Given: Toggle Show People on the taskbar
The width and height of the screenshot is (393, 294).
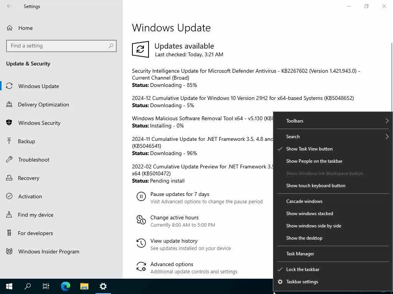Looking at the screenshot, I should (x=333, y=161).
